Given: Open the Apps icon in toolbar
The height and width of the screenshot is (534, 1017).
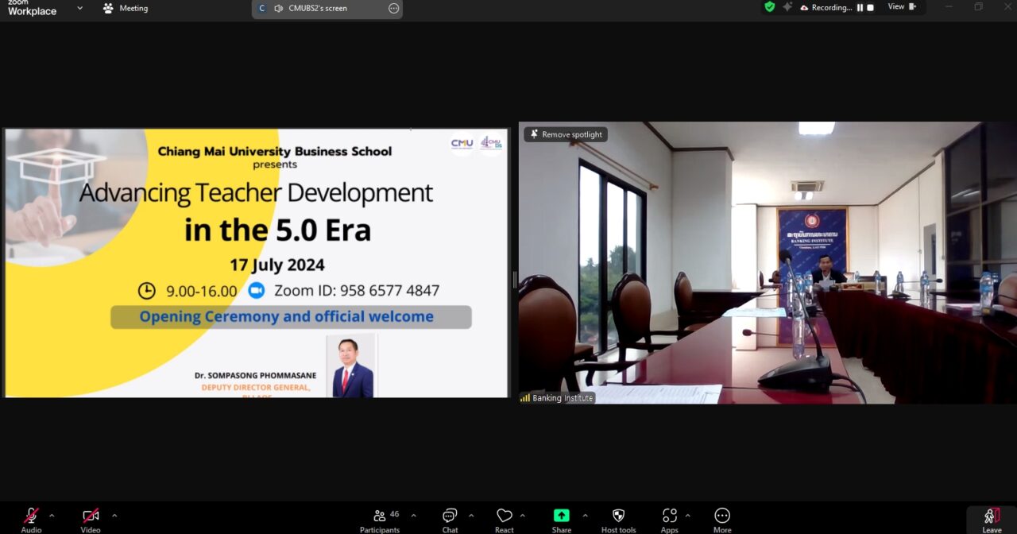Looking at the screenshot, I should tap(670, 517).
